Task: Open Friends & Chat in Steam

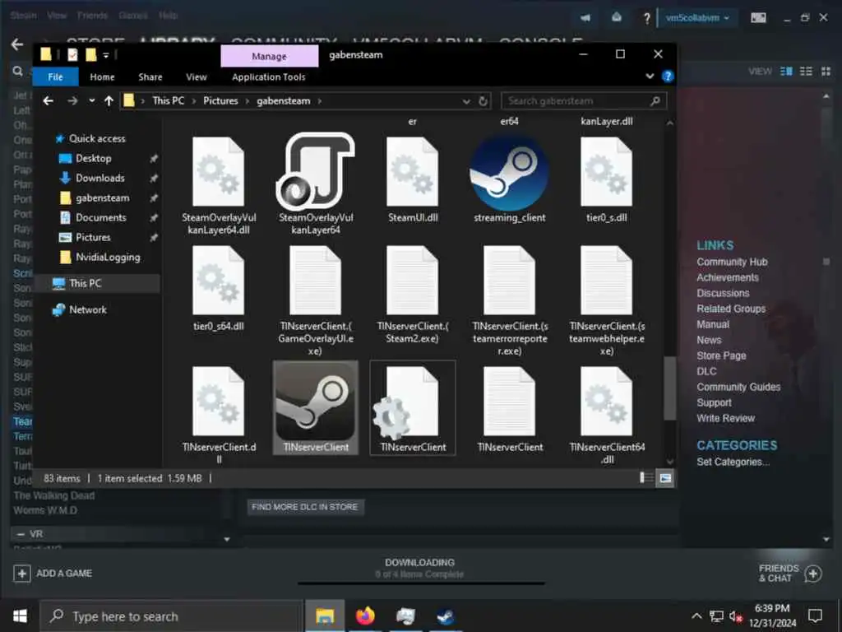Action: (790, 574)
